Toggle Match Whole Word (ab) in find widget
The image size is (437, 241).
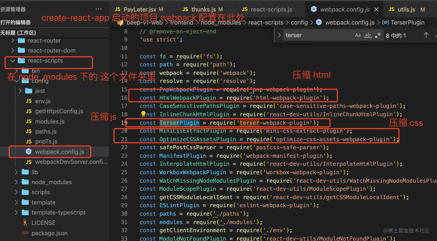point(368,35)
